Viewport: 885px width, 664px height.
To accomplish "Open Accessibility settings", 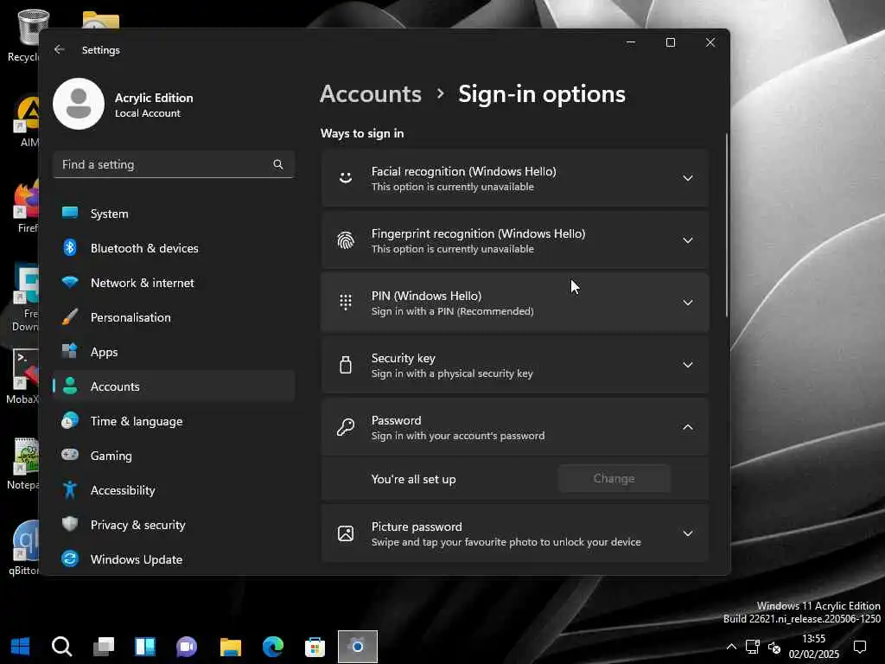I will click(x=174, y=490).
